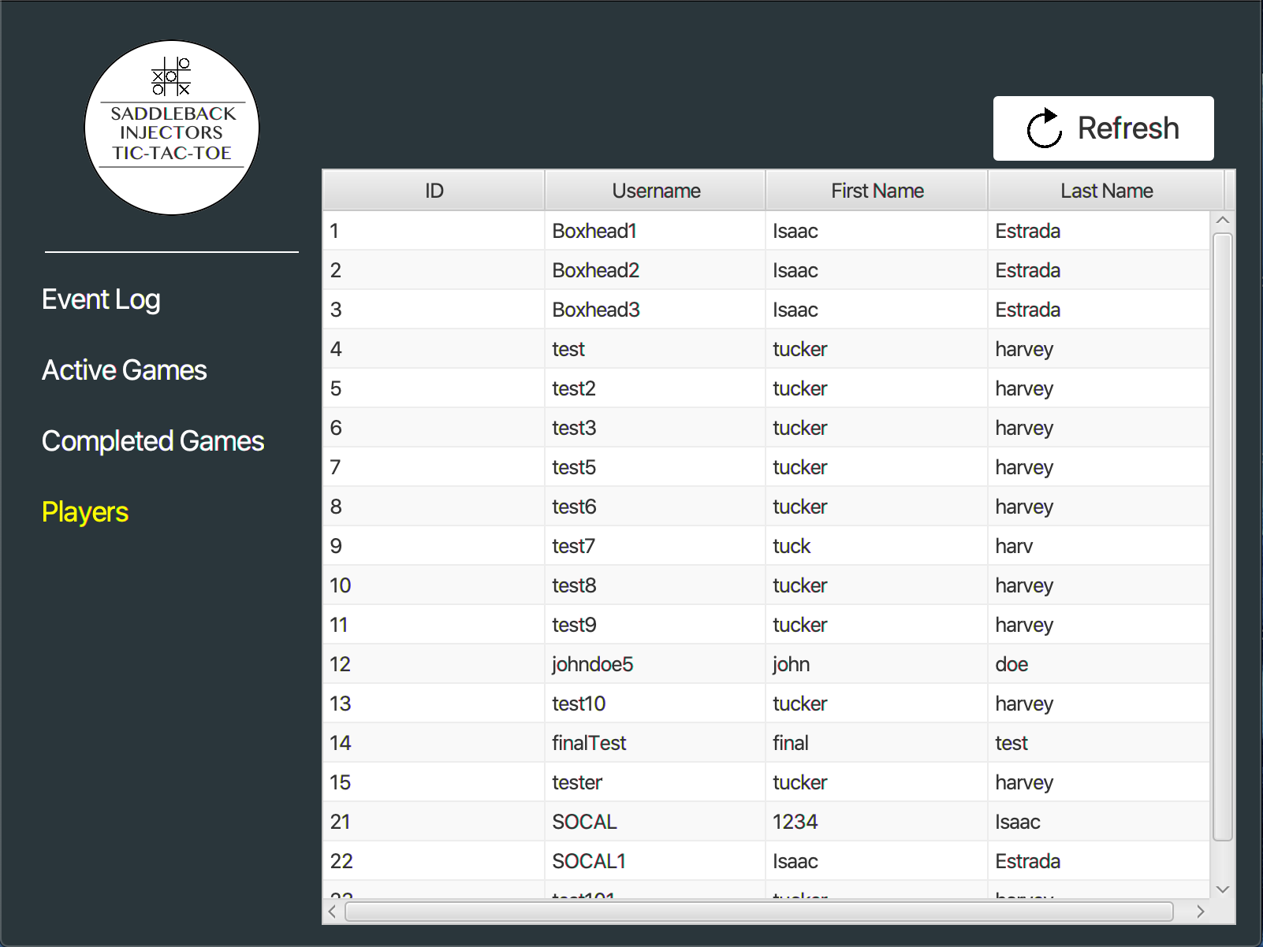
Task: Switch to Active Games view
Action: point(124,370)
